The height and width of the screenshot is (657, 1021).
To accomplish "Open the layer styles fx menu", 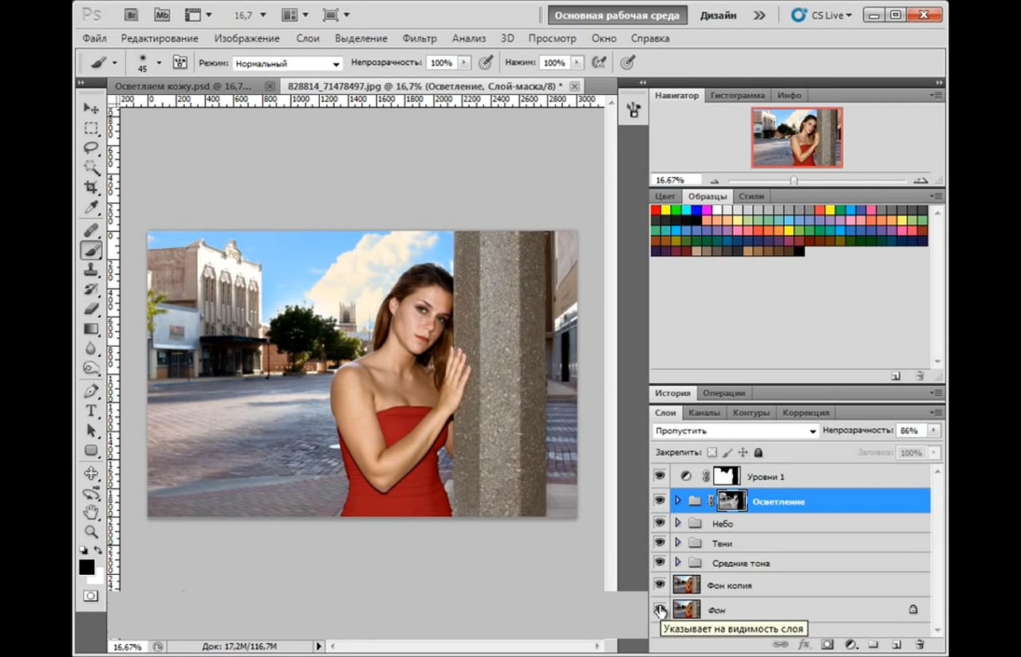I will (804, 644).
